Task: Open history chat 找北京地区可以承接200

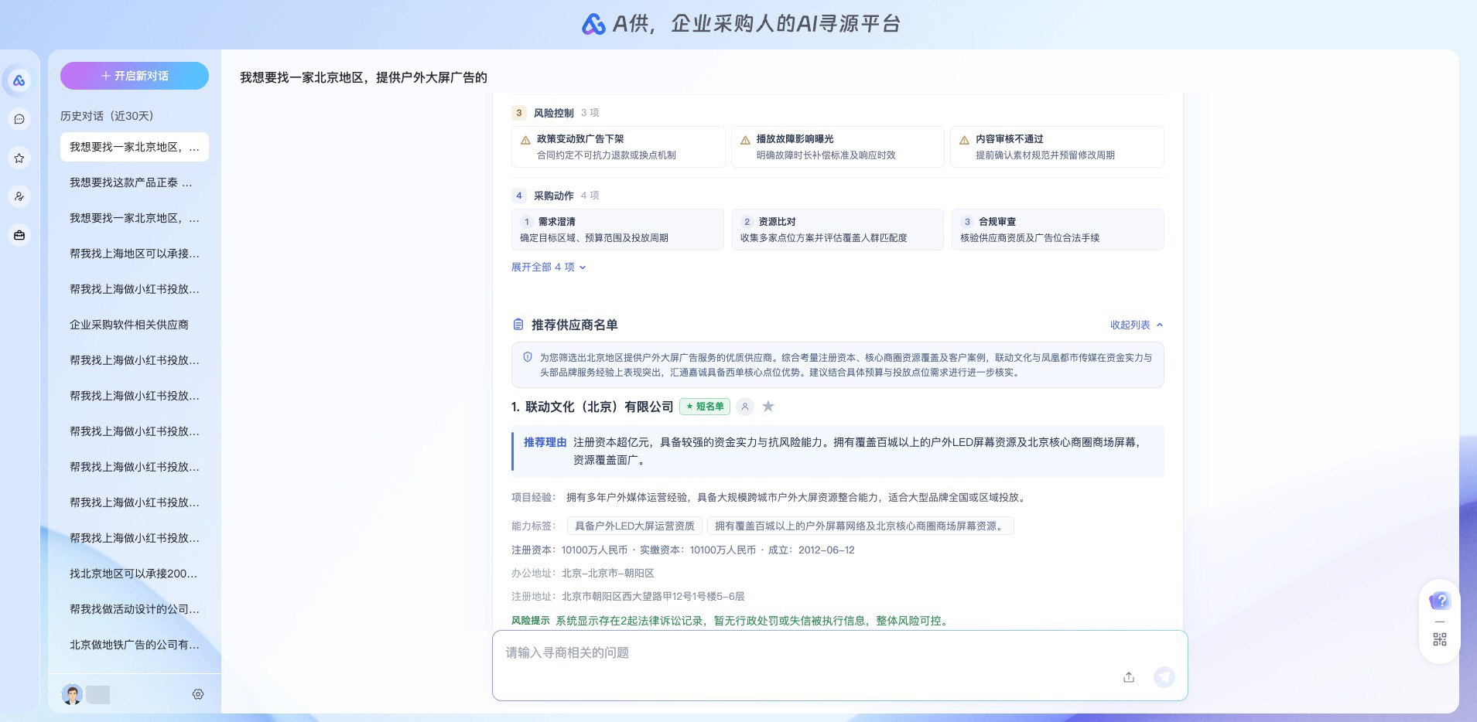Action: tap(135, 574)
